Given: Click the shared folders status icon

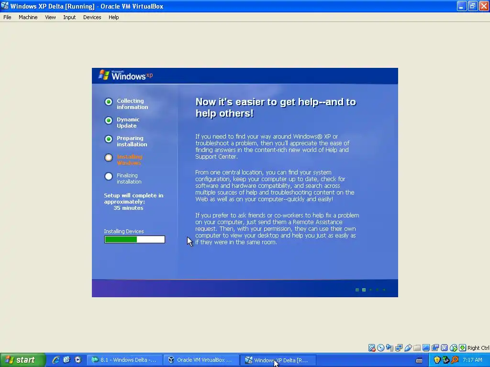Looking at the screenshot, I should tap(417, 348).
